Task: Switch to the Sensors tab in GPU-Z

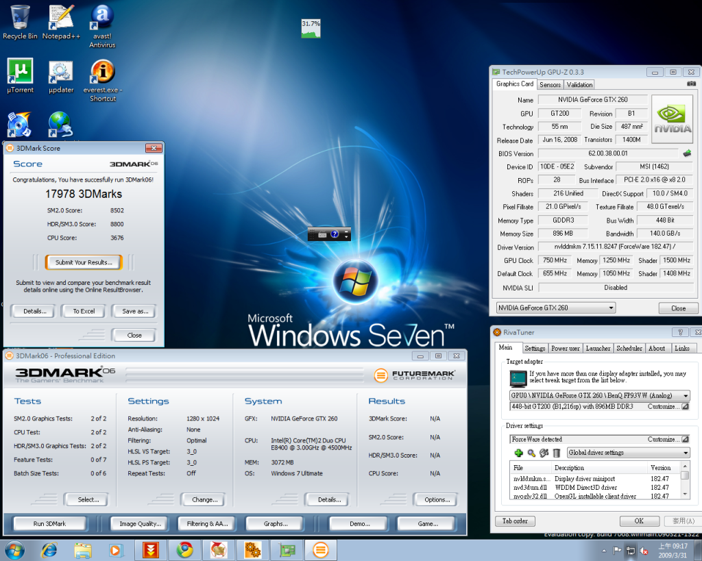Action: [550, 85]
